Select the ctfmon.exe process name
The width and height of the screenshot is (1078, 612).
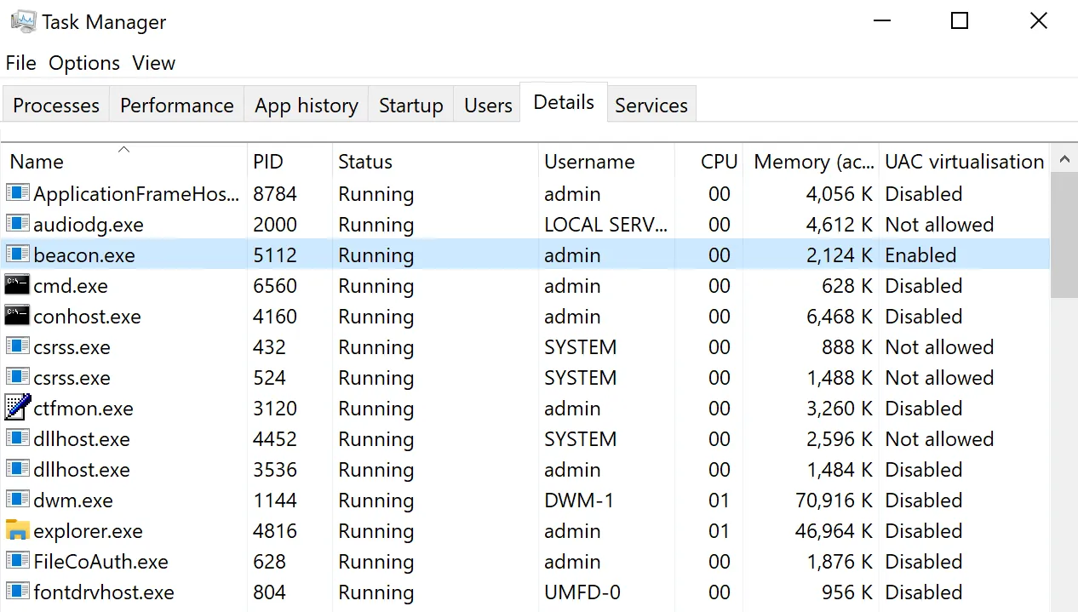(83, 408)
